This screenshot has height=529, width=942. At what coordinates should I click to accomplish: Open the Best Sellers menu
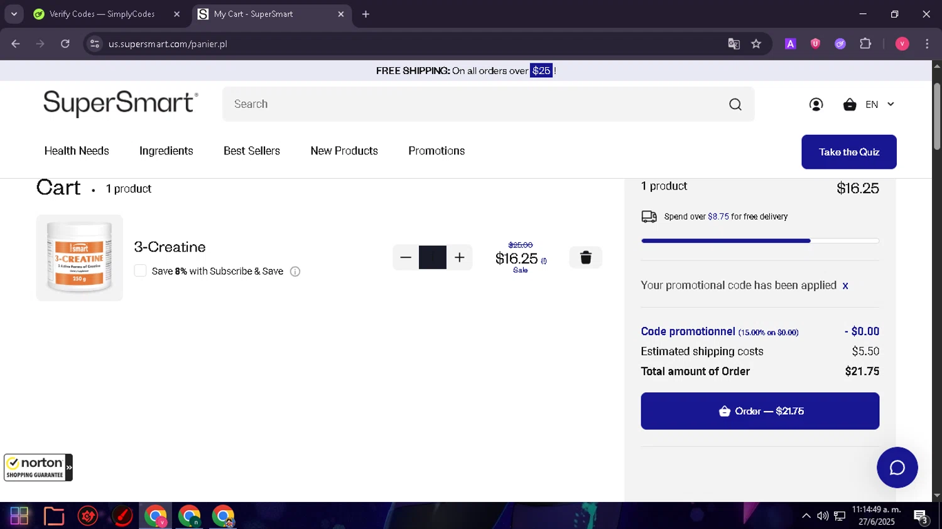pos(252,151)
